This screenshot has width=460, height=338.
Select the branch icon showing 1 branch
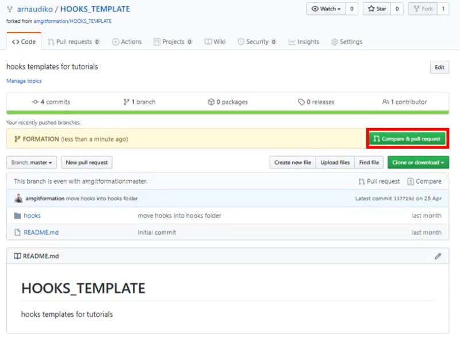pyautogui.click(x=126, y=102)
